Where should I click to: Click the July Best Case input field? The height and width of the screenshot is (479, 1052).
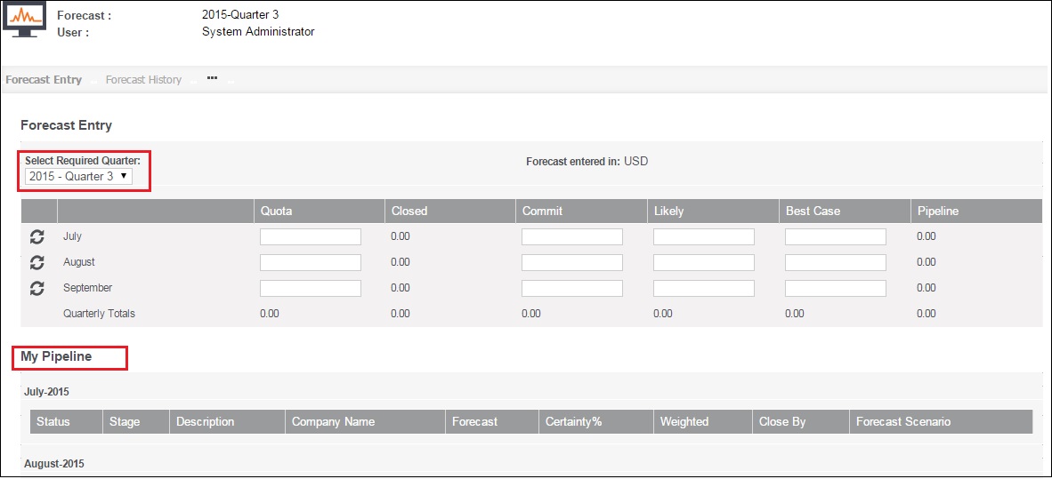click(836, 236)
